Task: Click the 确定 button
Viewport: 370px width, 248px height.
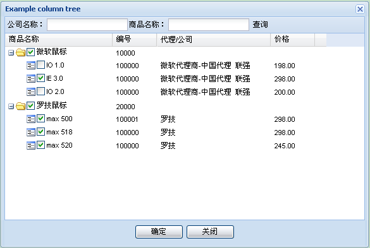Action: click(159, 232)
